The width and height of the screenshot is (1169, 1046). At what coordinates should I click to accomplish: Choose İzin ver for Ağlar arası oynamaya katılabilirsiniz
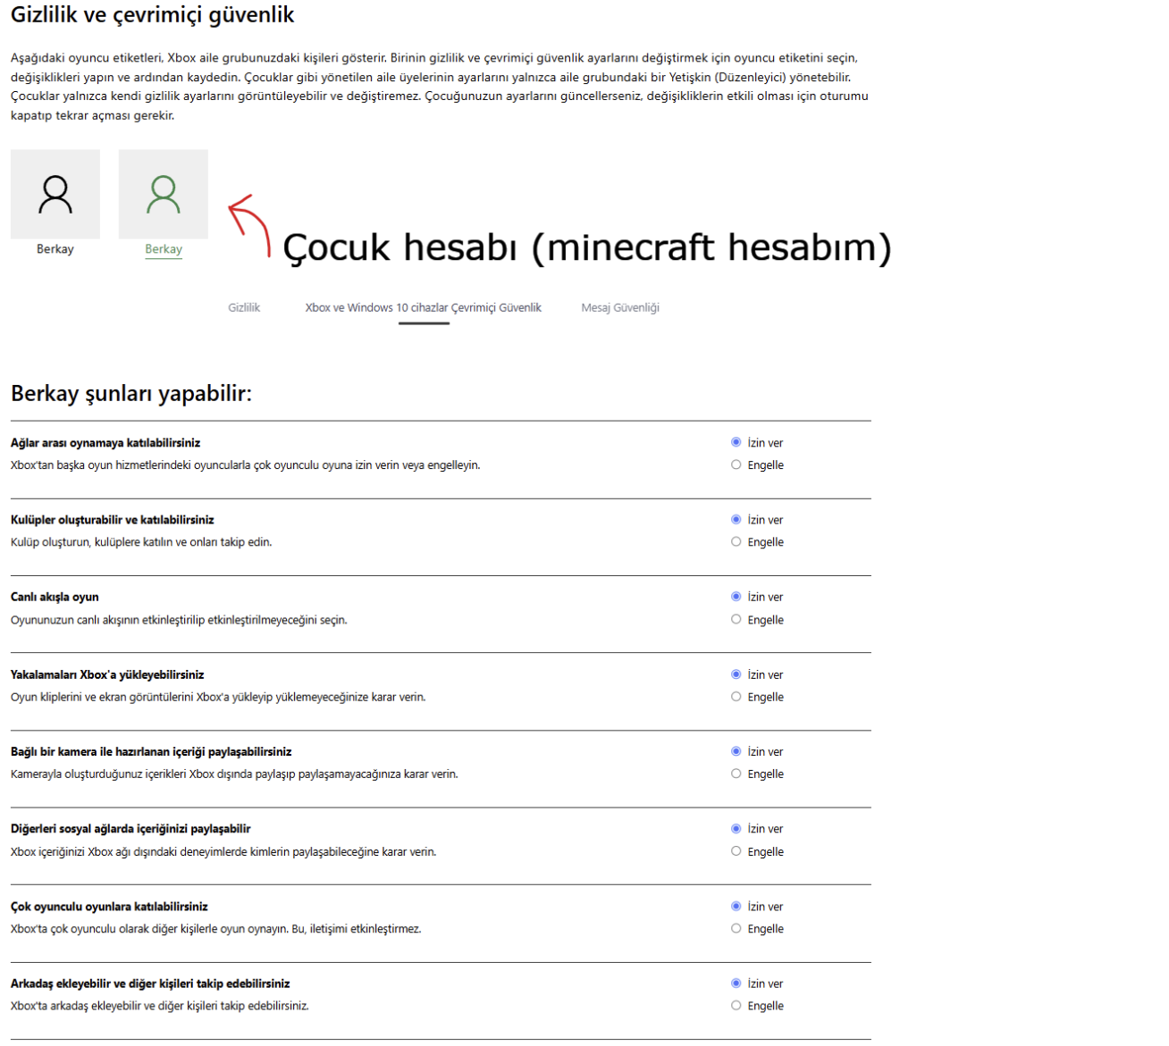click(x=736, y=442)
